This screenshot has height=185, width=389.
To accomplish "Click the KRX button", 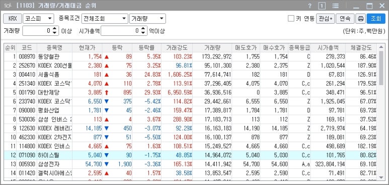I will 13,19.
